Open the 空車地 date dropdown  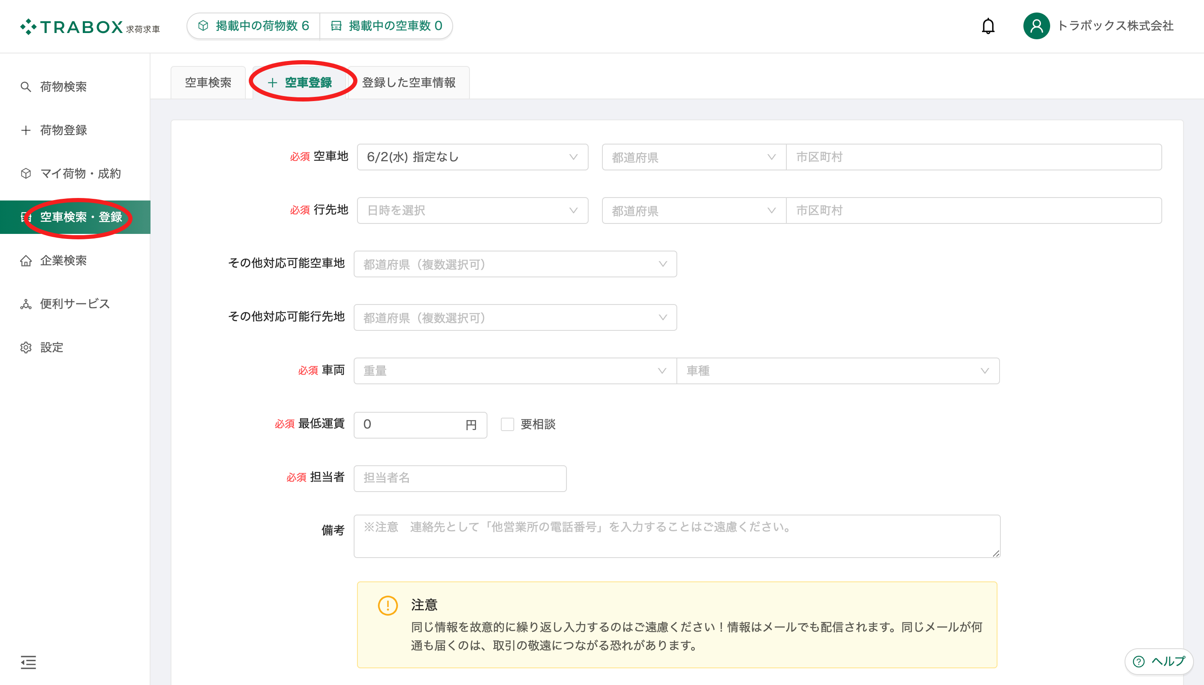(x=472, y=157)
